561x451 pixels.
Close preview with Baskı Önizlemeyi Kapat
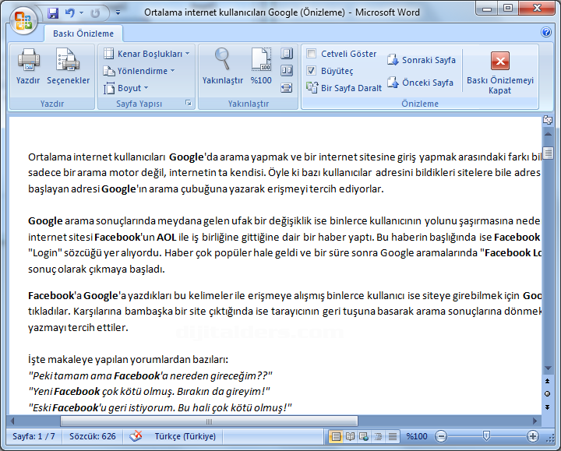(x=500, y=73)
